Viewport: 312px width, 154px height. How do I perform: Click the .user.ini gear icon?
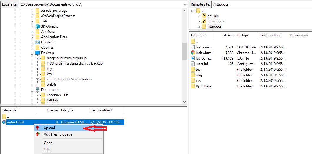coord(193,64)
